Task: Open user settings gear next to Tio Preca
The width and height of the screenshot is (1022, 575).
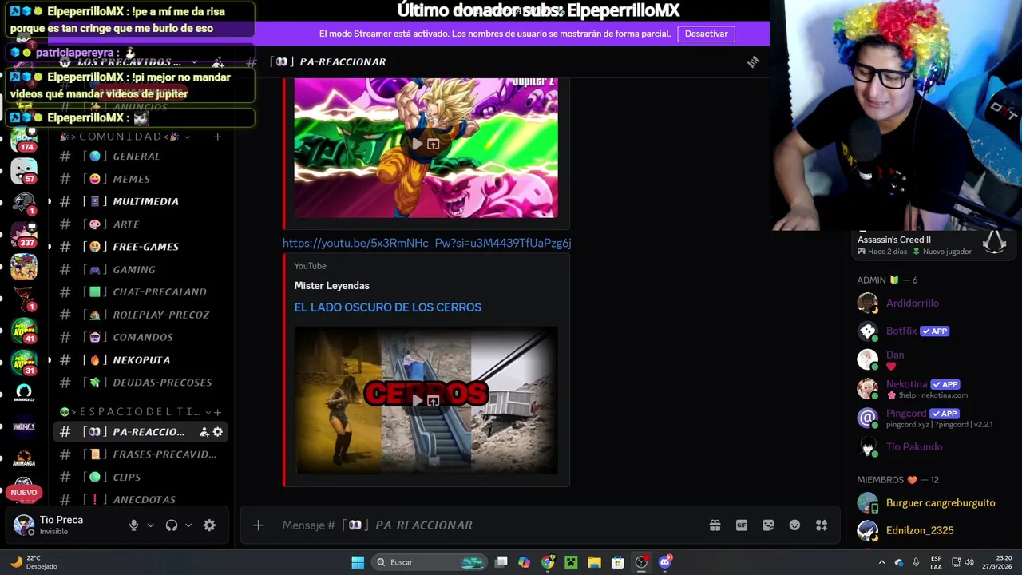Action: click(x=209, y=525)
